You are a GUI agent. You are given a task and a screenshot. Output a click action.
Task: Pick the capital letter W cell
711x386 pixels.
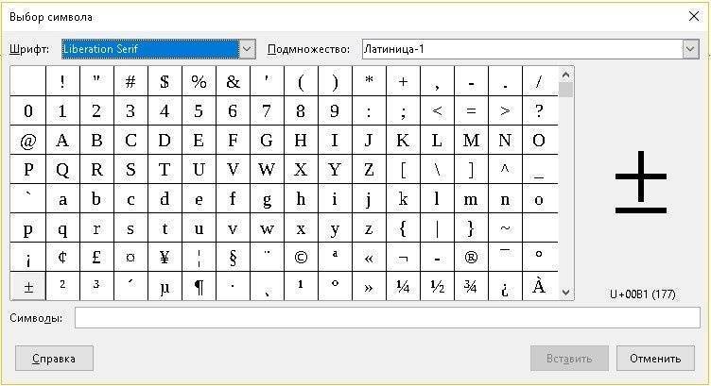tap(267, 169)
